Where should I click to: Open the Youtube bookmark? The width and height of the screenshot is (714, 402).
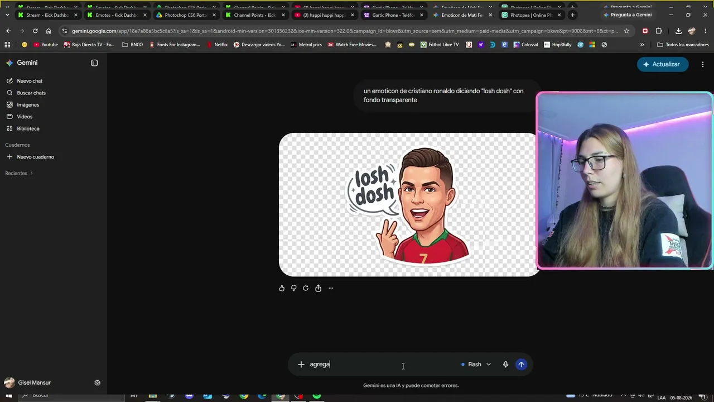pos(46,45)
